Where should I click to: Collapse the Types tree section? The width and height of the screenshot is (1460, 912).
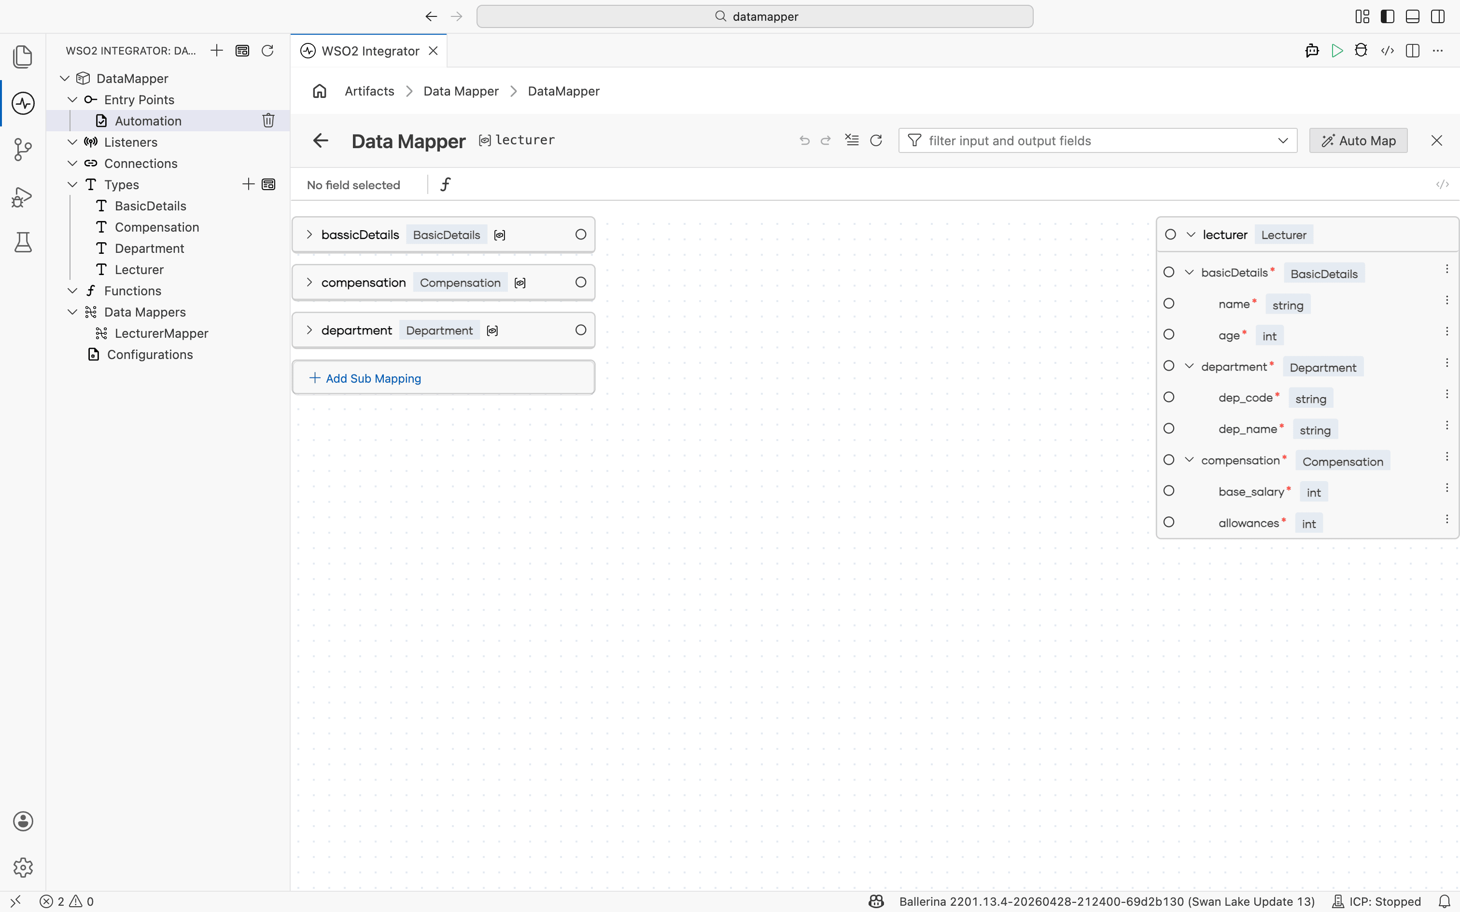(x=72, y=184)
